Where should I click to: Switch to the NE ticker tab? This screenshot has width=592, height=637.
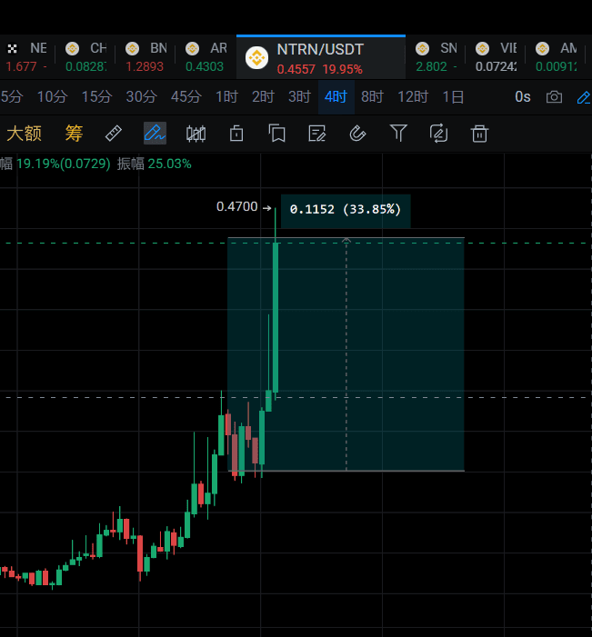pos(27,57)
